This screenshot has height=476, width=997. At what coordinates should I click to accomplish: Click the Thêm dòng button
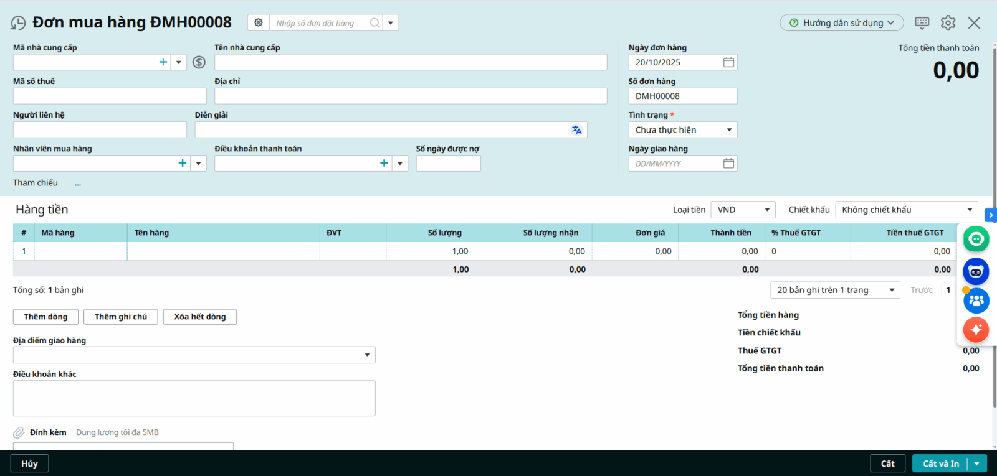point(45,317)
